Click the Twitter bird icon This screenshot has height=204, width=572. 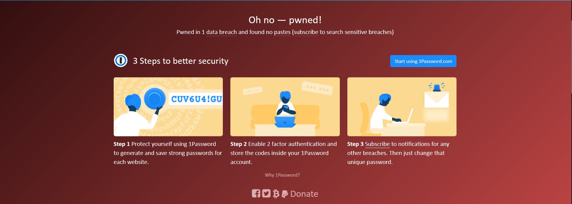(266, 193)
